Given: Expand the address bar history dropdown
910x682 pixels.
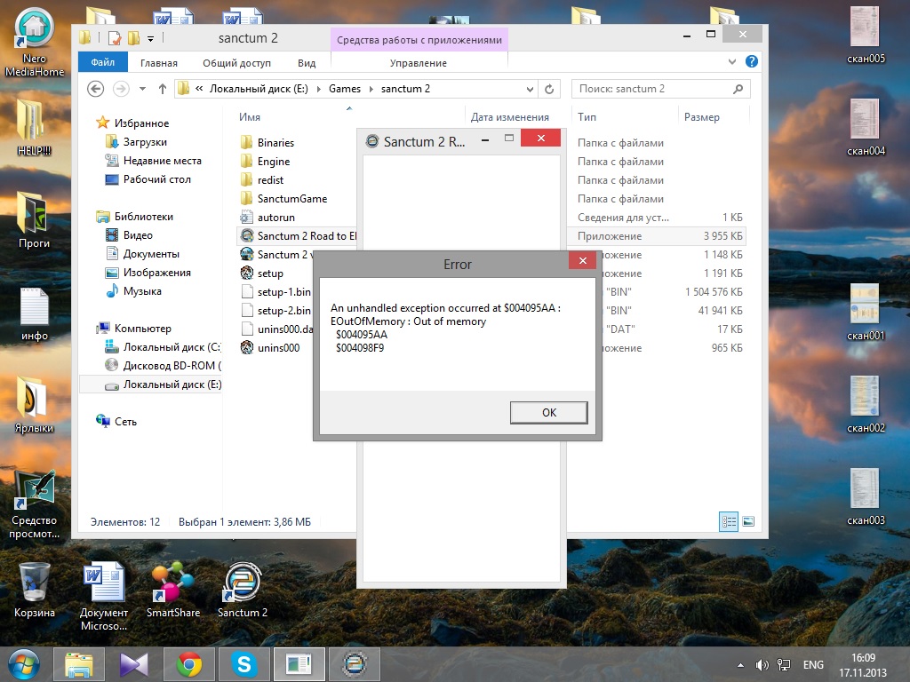Looking at the screenshot, I should 530,89.
